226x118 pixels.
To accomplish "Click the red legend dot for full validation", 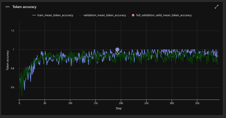I will [x=133, y=15].
